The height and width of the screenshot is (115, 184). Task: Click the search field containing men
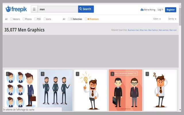(x=58, y=9)
